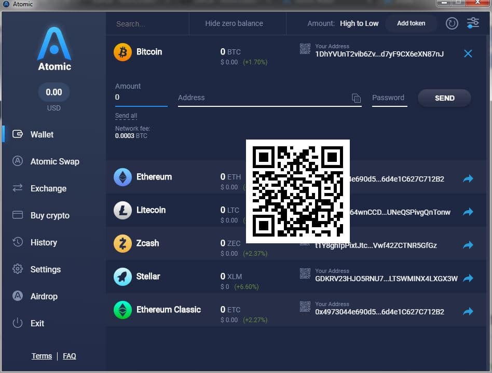Viewport: 492px width, 373px height.
Task: Click the Litecoin coin icon
Action: (122, 210)
